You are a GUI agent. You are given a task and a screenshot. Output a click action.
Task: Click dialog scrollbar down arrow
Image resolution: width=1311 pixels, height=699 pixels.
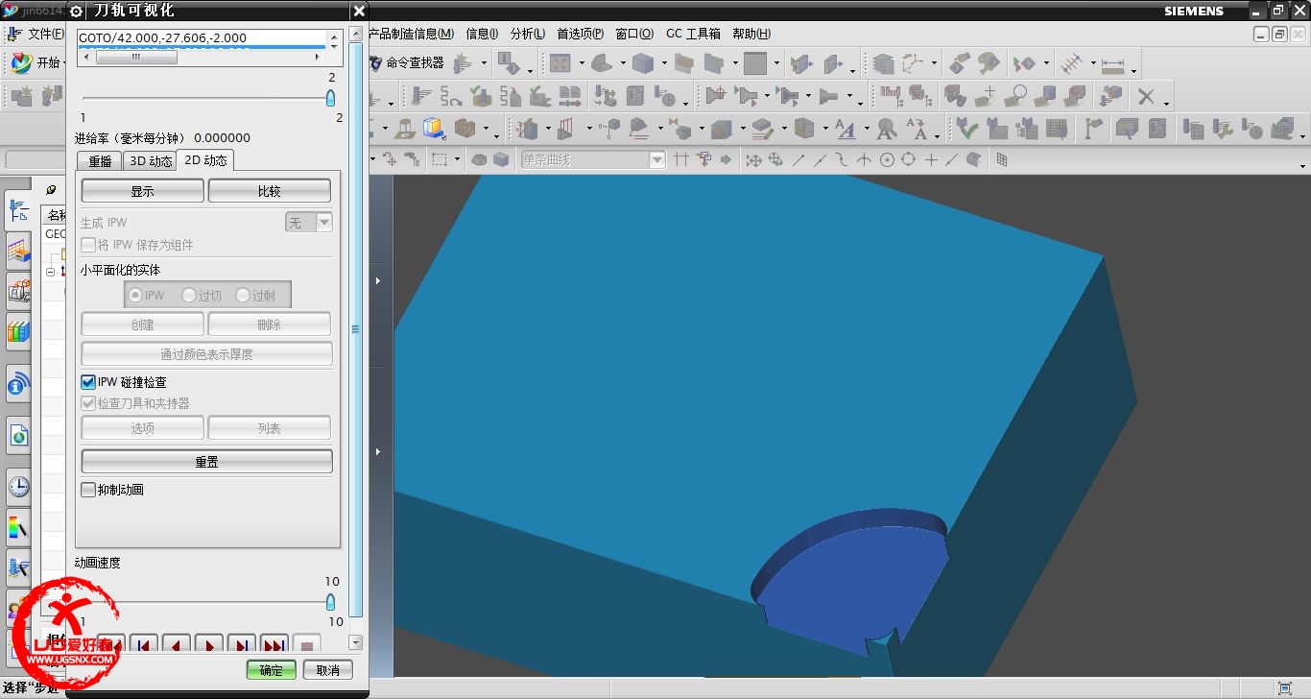click(356, 642)
